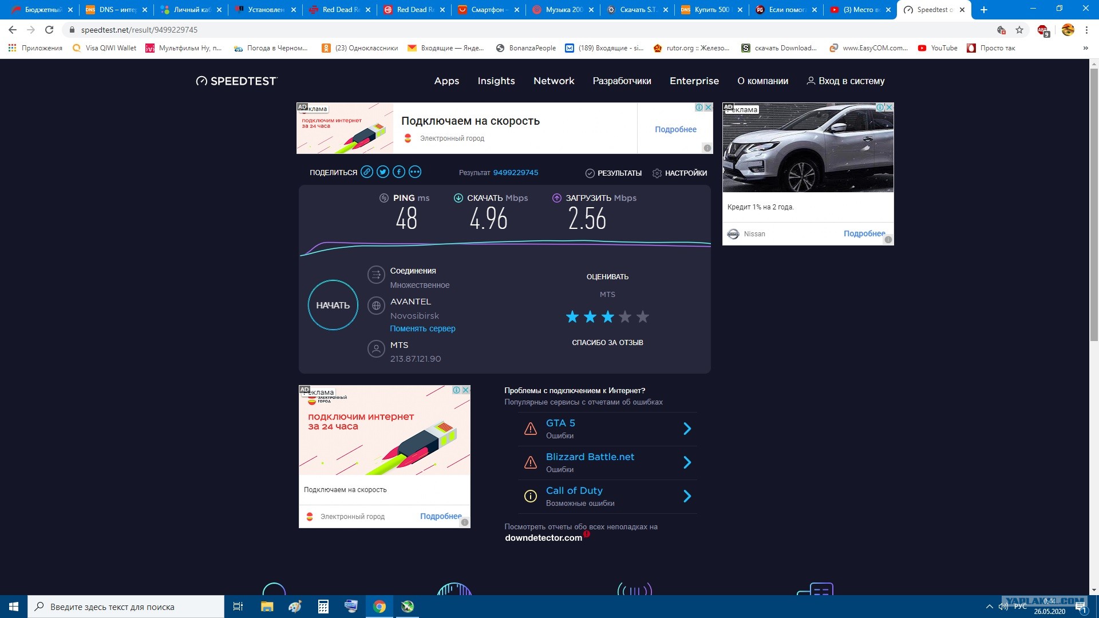This screenshot has width=1099, height=618.
Task: Click the Nissan car ad image
Action: pyautogui.click(x=808, y=148)
